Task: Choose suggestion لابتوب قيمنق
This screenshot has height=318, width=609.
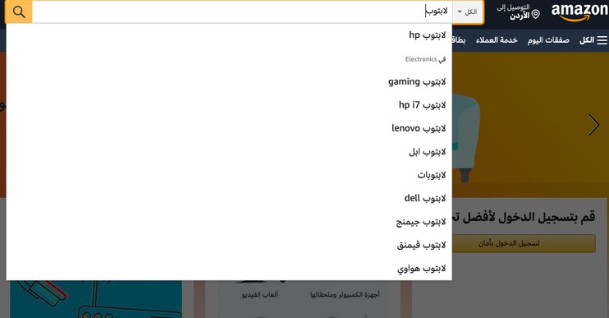Action: pos(229,246)
